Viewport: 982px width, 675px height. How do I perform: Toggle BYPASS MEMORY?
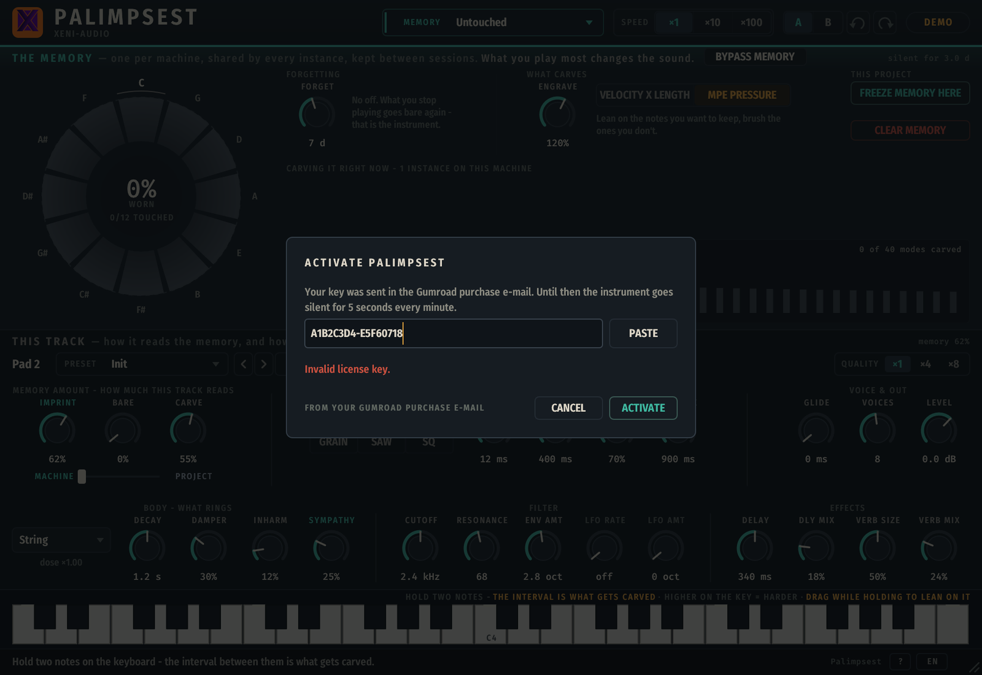(x=755, y=56)
